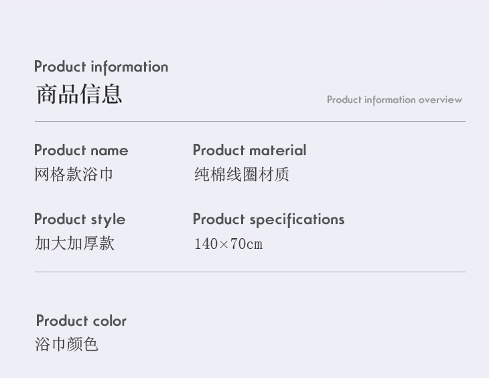489x378 pixels.
Task: Click the 'Product color' label
Action: click(x=81, y=321)
